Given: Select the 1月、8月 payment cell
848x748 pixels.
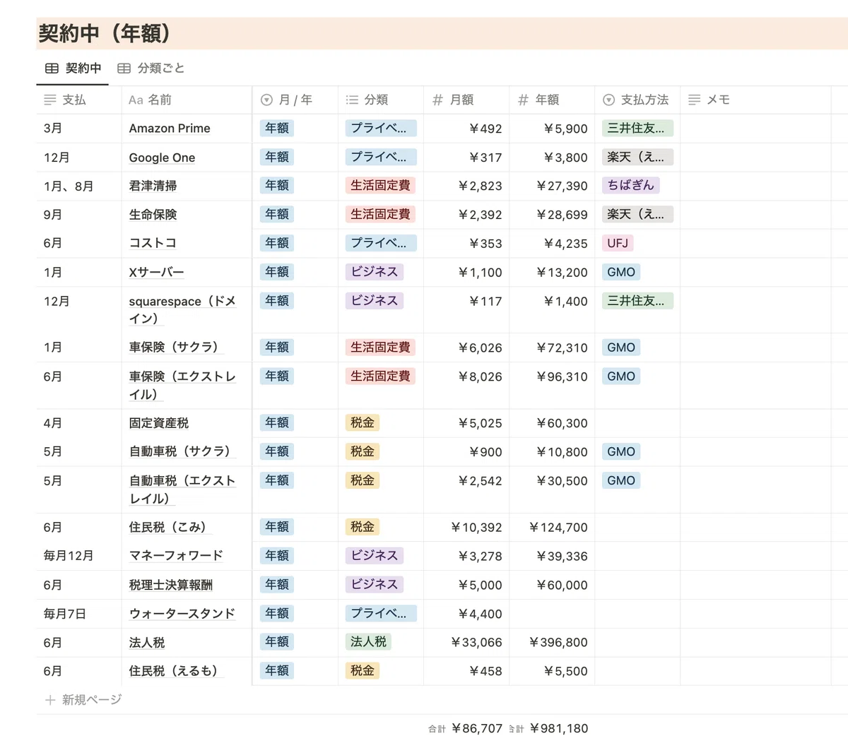Looking at the screenshot, I should click(x=78, y=186).
